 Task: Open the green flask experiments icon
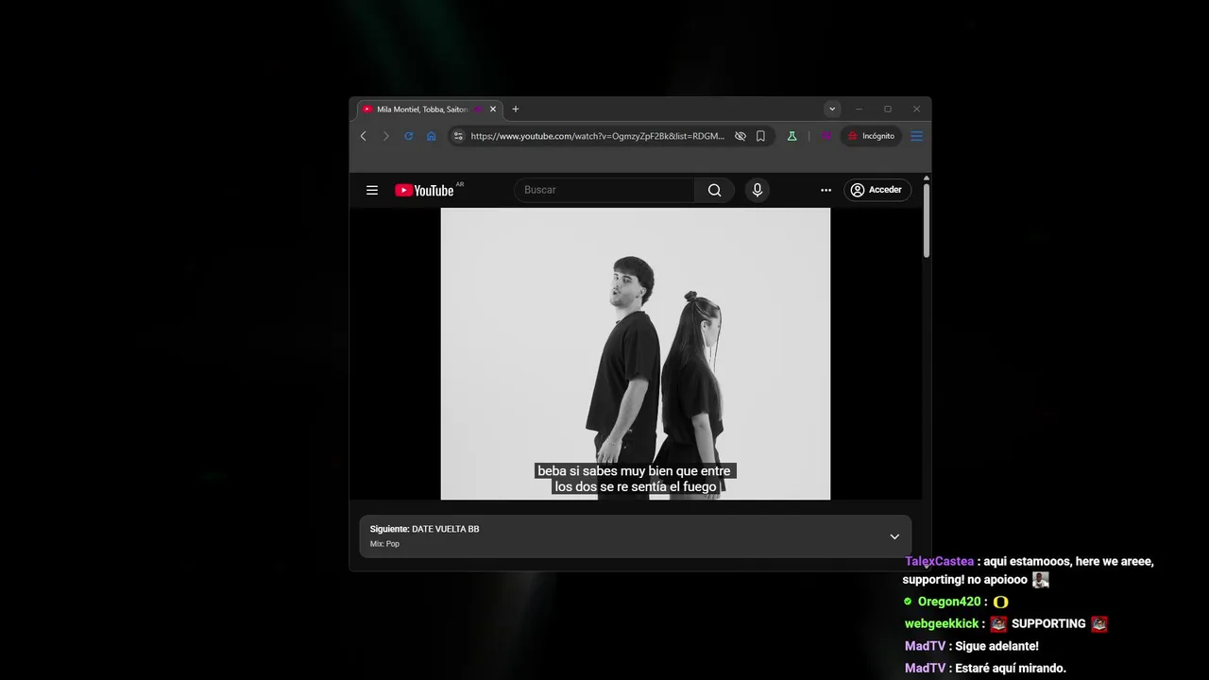[792, 136]
